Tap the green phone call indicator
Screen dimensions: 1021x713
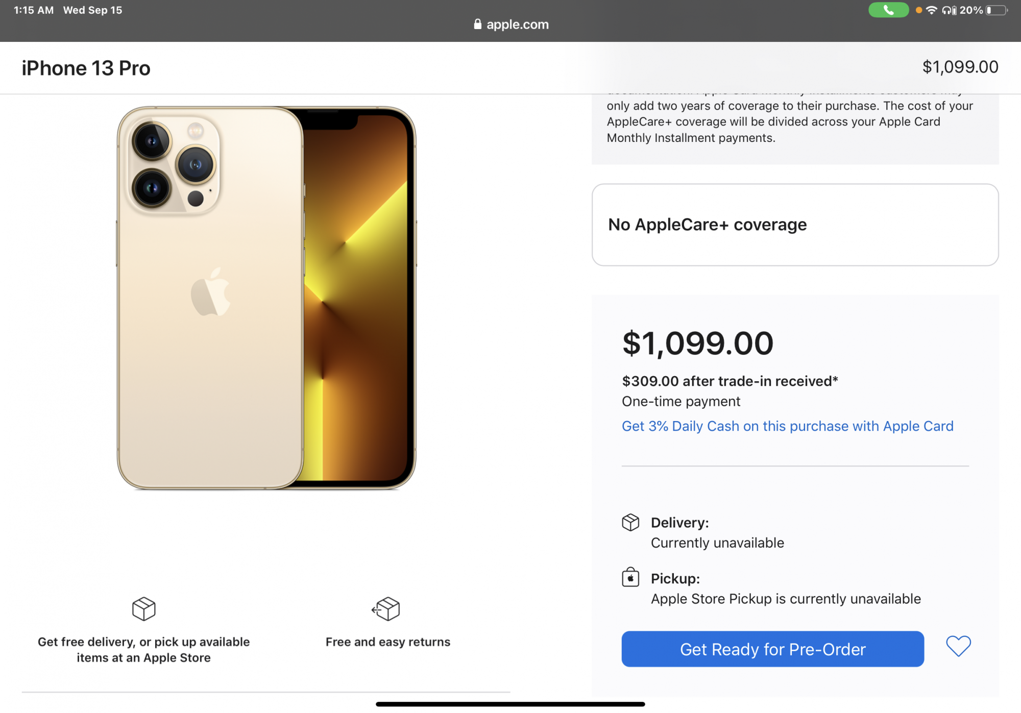point(888,10)
